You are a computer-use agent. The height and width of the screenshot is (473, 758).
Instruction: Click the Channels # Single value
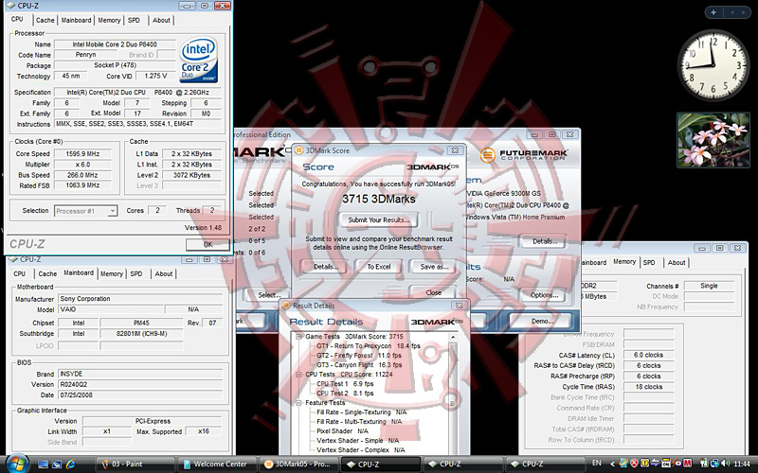[x=709, y=286]
